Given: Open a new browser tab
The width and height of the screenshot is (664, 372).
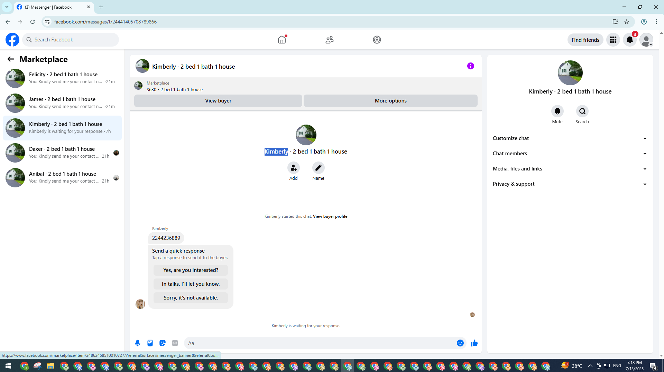Looking at the screenshot, I should point(101,7).
